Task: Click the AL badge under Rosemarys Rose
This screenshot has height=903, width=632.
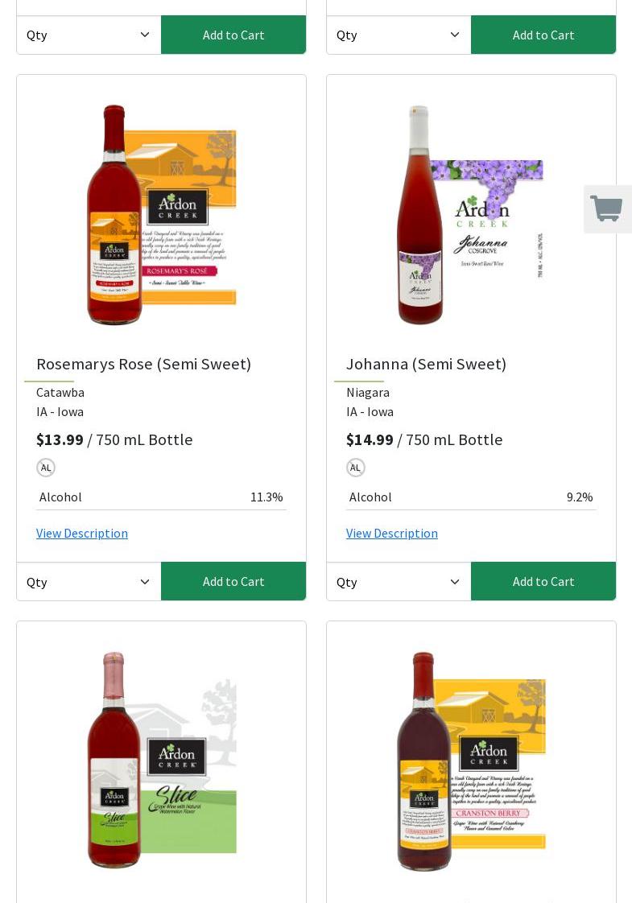Action: [46, 468]
